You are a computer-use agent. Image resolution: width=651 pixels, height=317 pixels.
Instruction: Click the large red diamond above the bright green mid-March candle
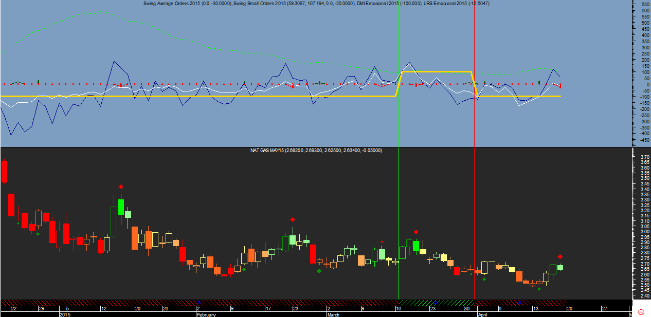coord(416,232)
